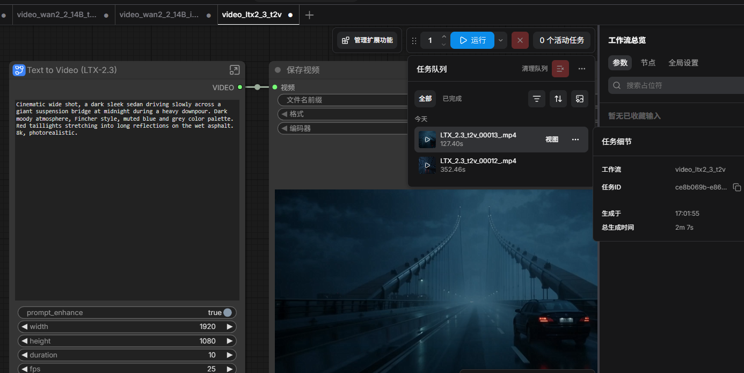This screenshot has width=744, height=373.
Task: Expand the dropdown arrow beside 运行
Action: pyautogui.click(x=501, y=40)
